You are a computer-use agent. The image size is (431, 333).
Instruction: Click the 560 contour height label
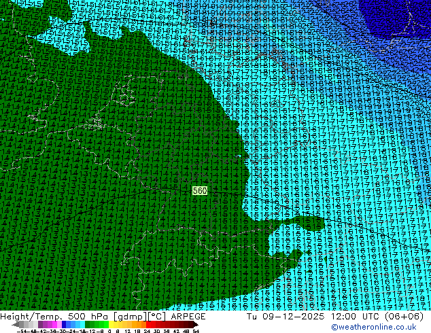199,192
